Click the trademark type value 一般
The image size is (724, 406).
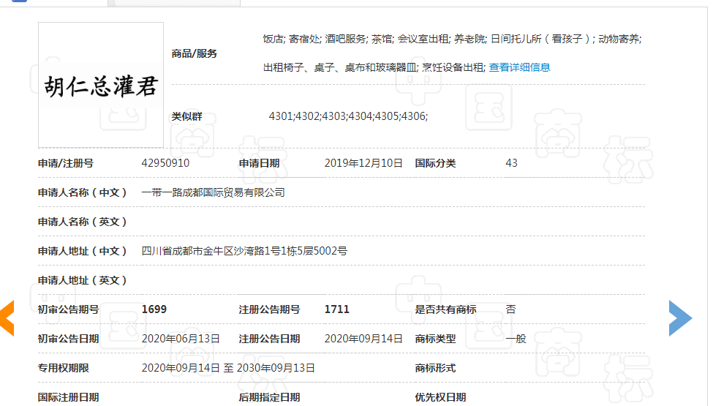pos(516,339)
